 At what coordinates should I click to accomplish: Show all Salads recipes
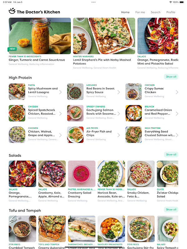pos(171,154)
